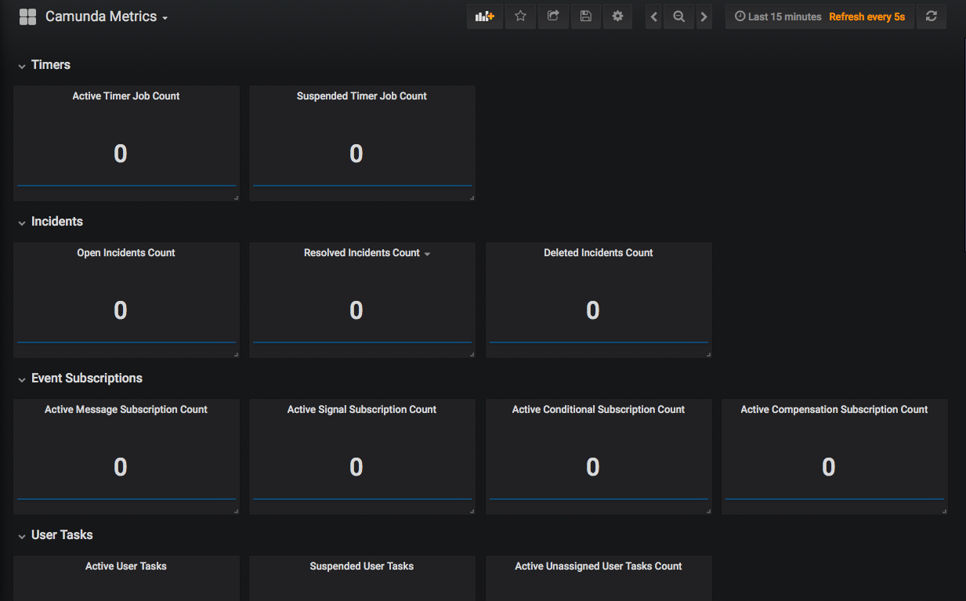Image resolution: width=966 pixels, height=601 pixels.
Task: Click Active Unassigned User Tasks Count title
Action: click(x=599, y=566)
